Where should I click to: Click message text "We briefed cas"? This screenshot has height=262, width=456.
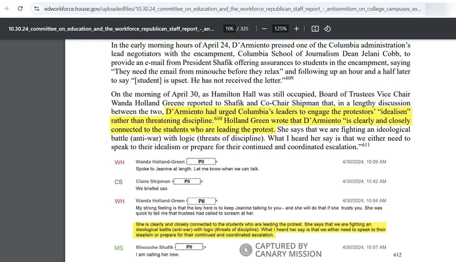click(151, 189)
